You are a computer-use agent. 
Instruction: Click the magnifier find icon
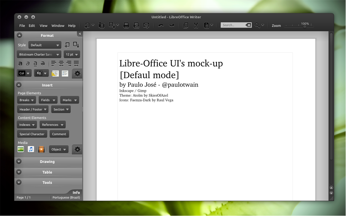[257, 25]
